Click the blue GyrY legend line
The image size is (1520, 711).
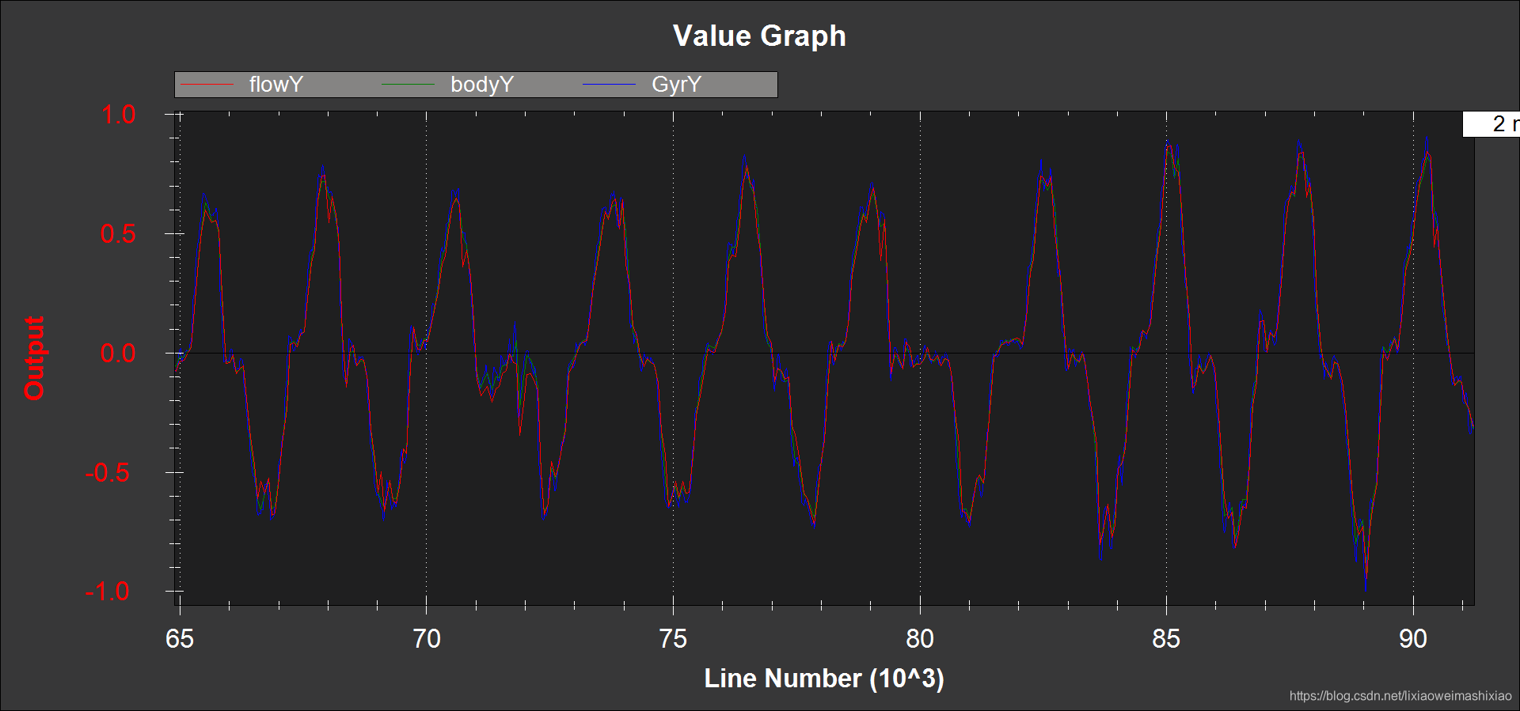pos(610,85)
